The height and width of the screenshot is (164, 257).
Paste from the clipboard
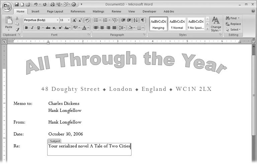[x=8, y=23]
